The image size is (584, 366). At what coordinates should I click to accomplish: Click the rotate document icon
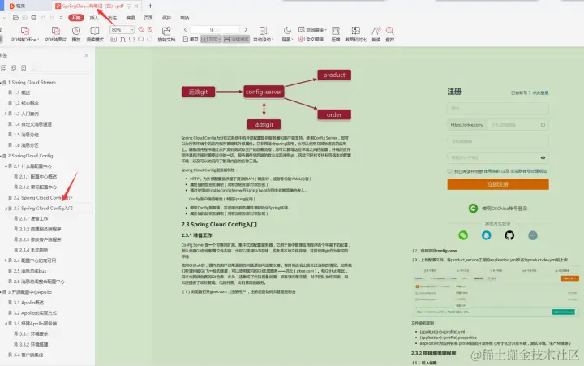[x=166, y=31]
